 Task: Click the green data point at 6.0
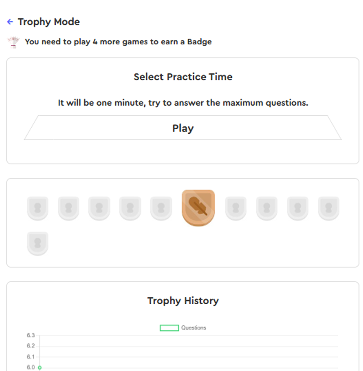click(40, 368)
